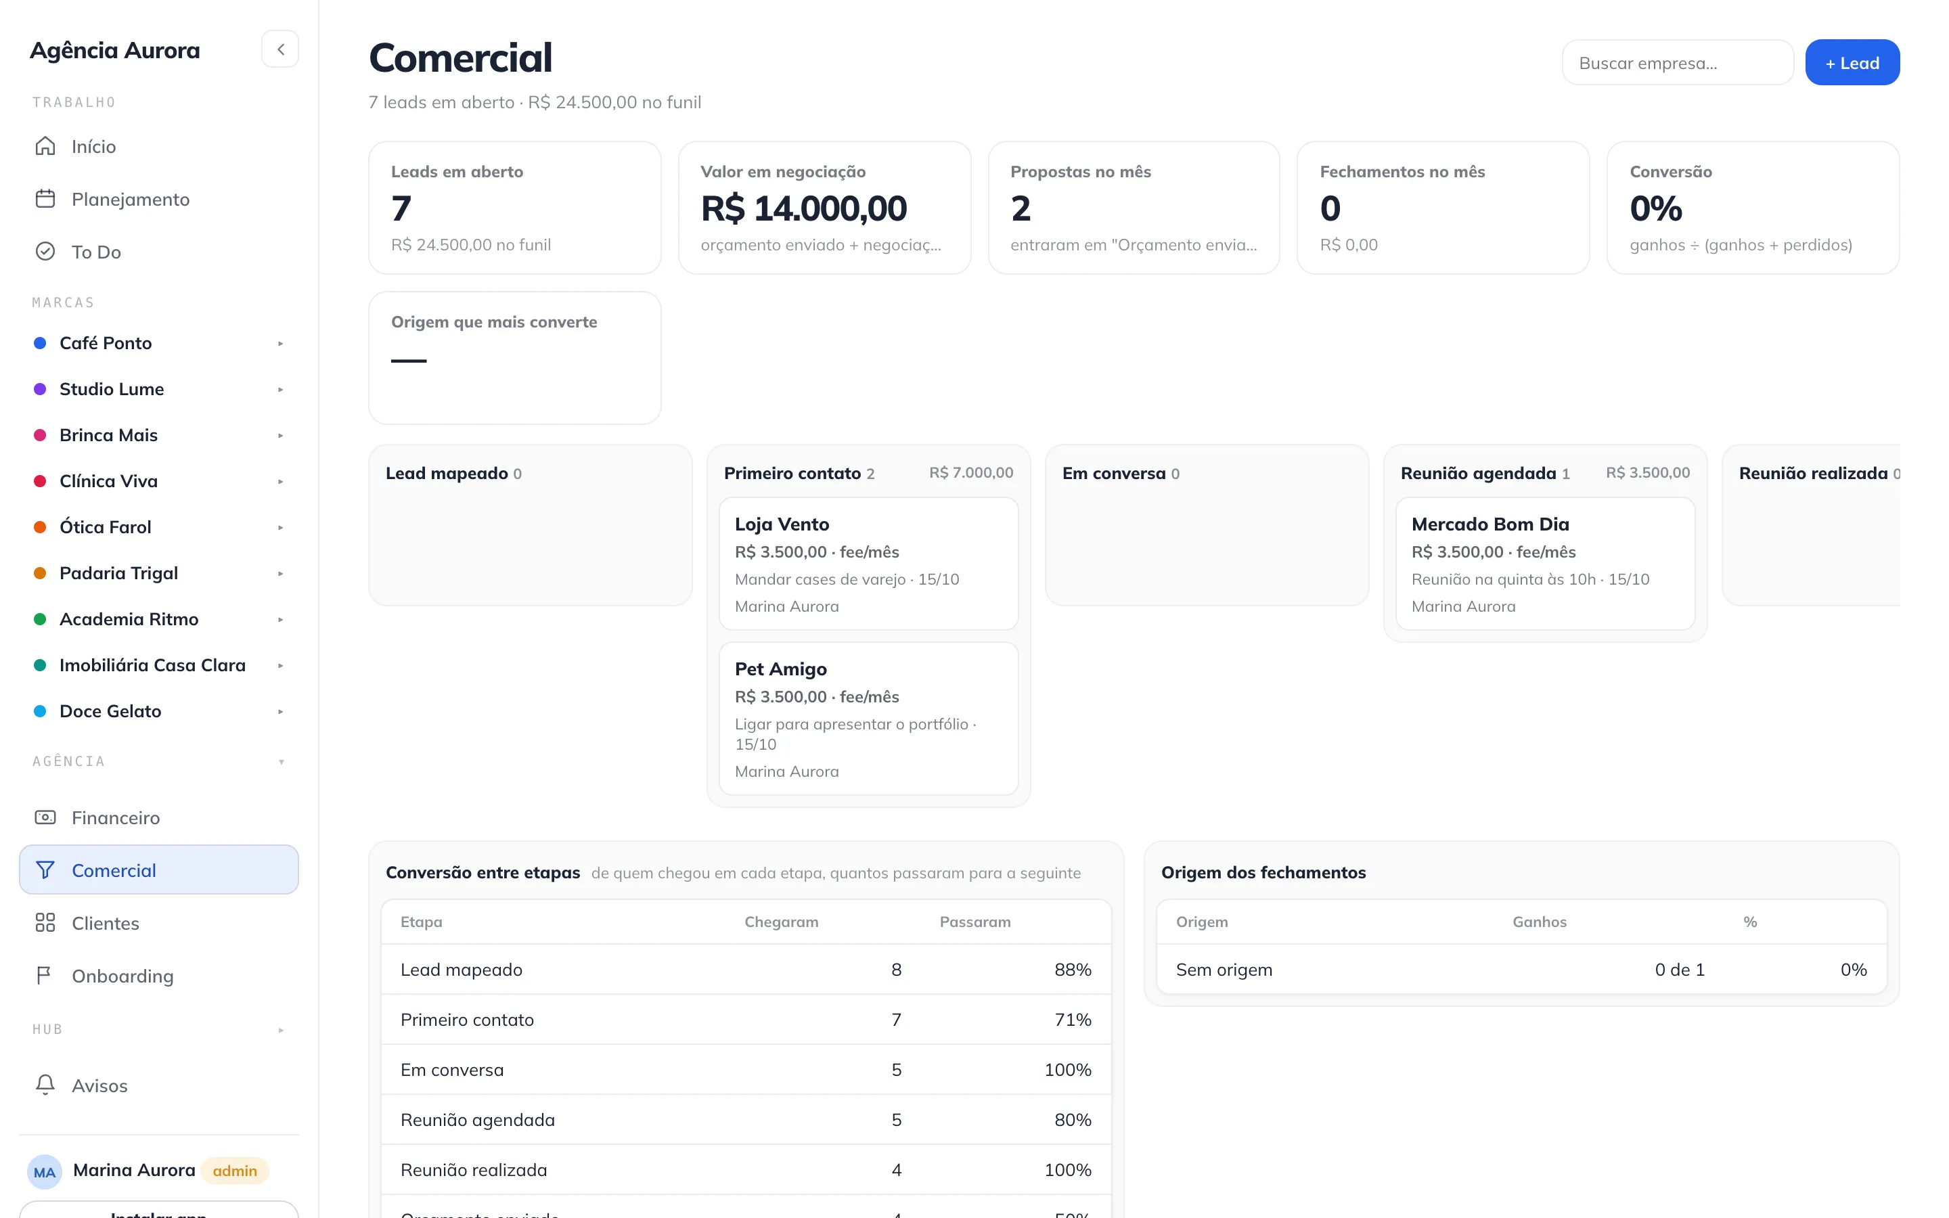1949x1218 pixels.
Task: Expand the Clínica Viva brand arrow
Action: pos(280,481)
